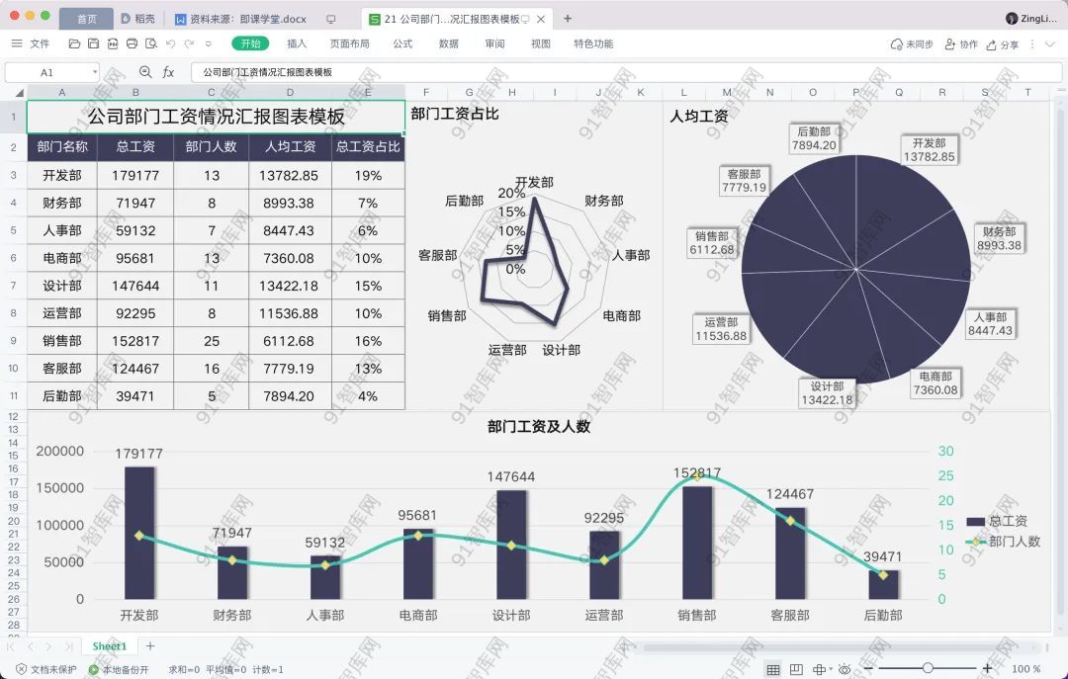This screenshot has width=1068, height=679.
Task: Add a new sheet with plus icon
Action: coord(150,646)
